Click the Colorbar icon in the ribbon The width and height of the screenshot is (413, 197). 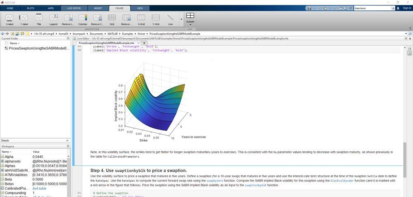(83, 19)
